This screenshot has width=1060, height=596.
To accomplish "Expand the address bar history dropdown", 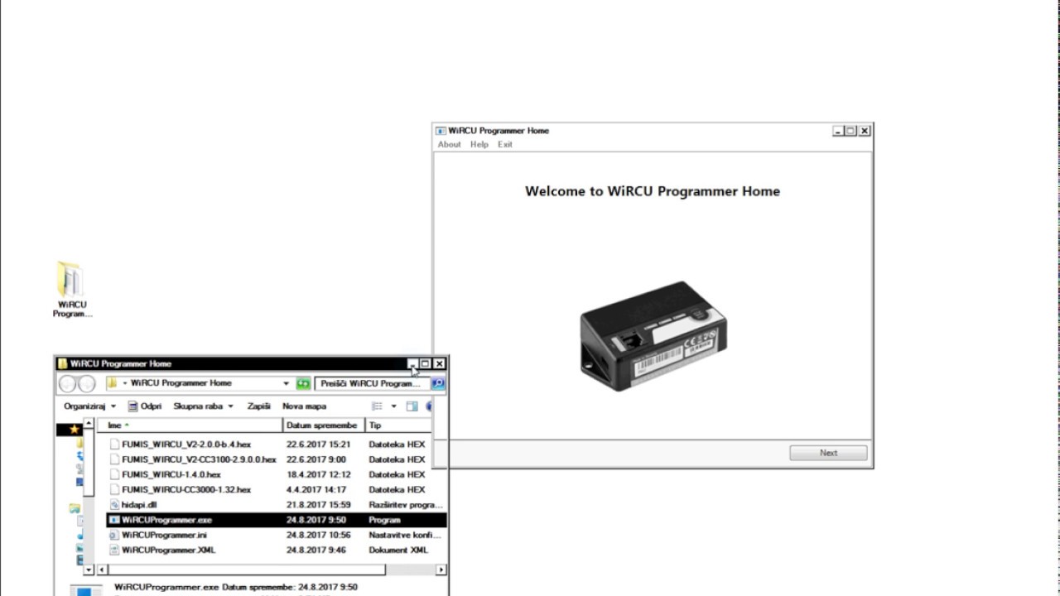I will [287, 383].
